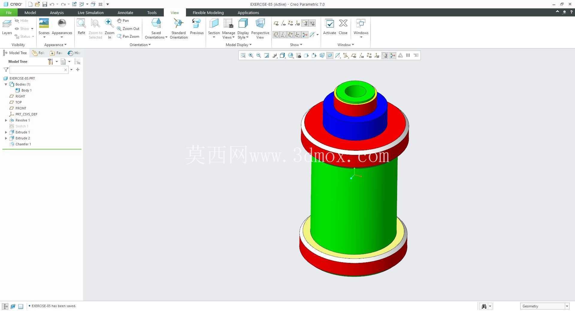Toggle plane display in graphics toolbar
575x311 pixels.
click(x=354, y=55)
